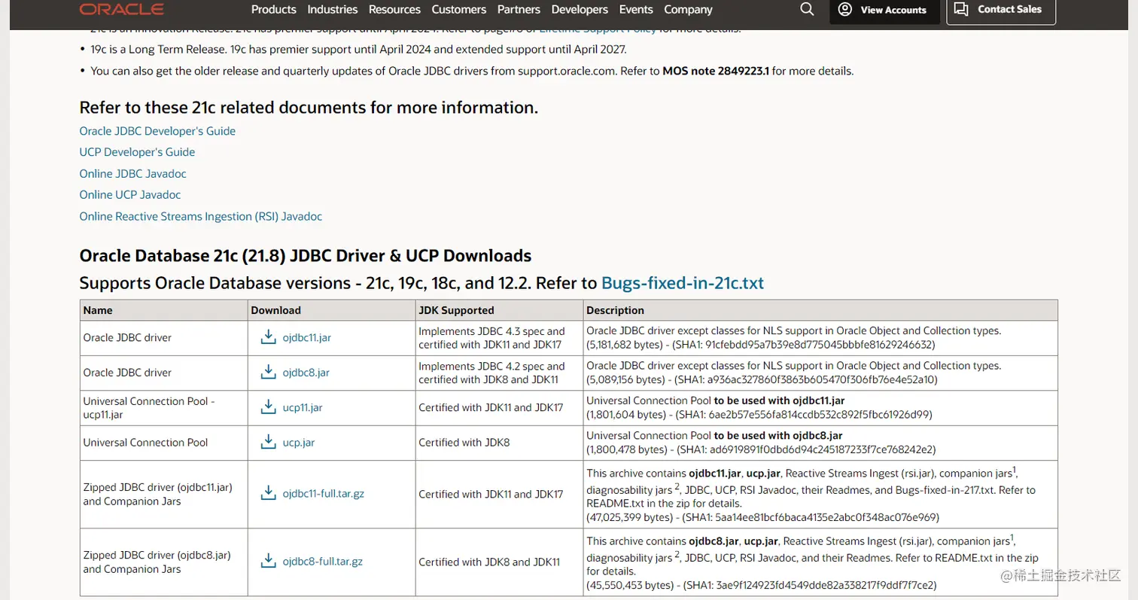1138x600 pixels.
Task: Open Online UCP Javadoc link
Action: click(x=130, y=195)
